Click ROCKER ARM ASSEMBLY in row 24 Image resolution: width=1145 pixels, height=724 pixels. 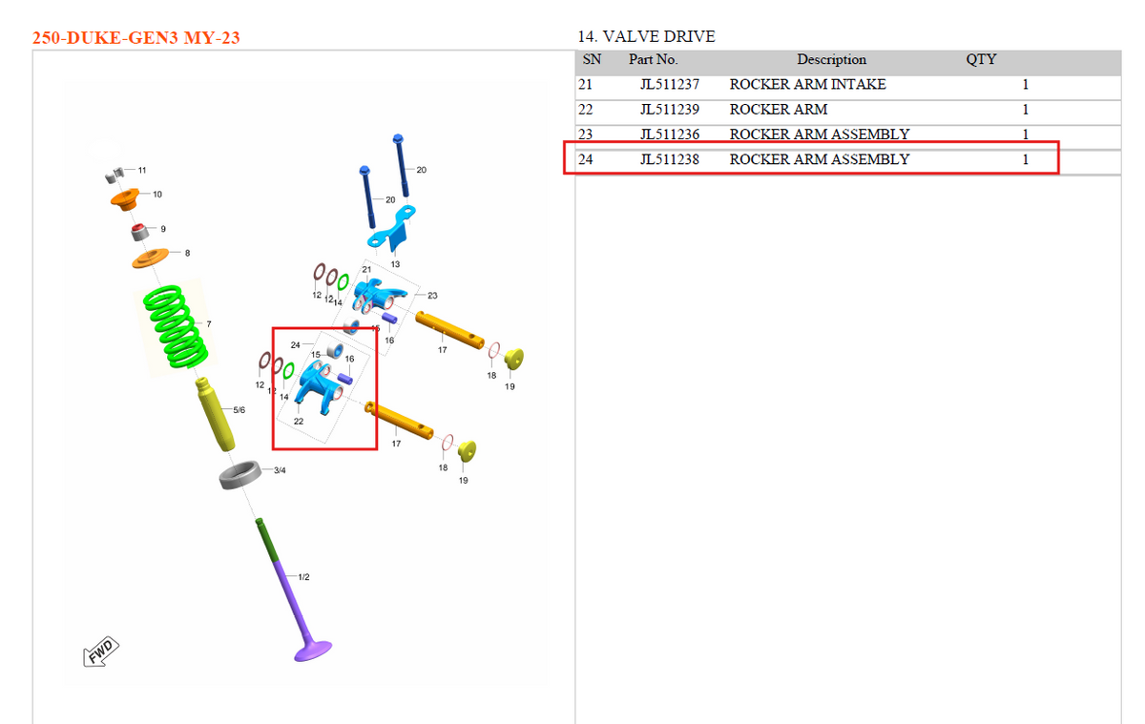820,159
